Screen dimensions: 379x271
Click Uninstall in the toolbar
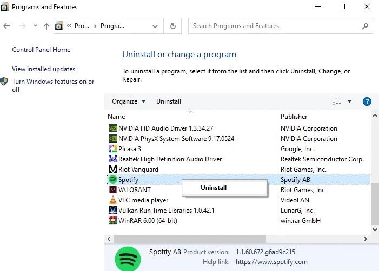169,101
